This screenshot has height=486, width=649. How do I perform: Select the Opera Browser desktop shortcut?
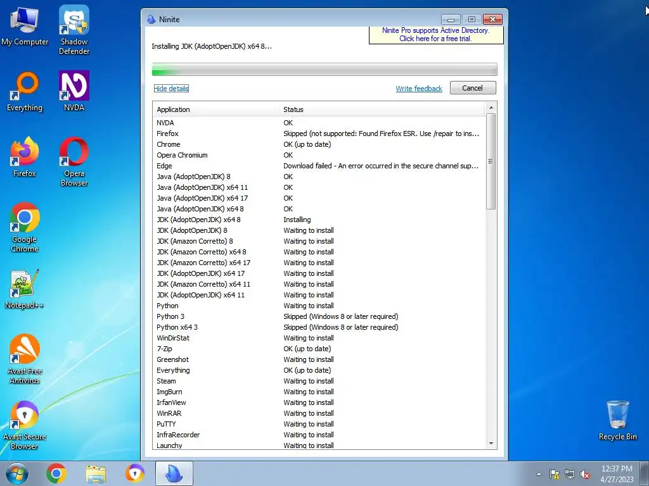[x=74, y=161]
